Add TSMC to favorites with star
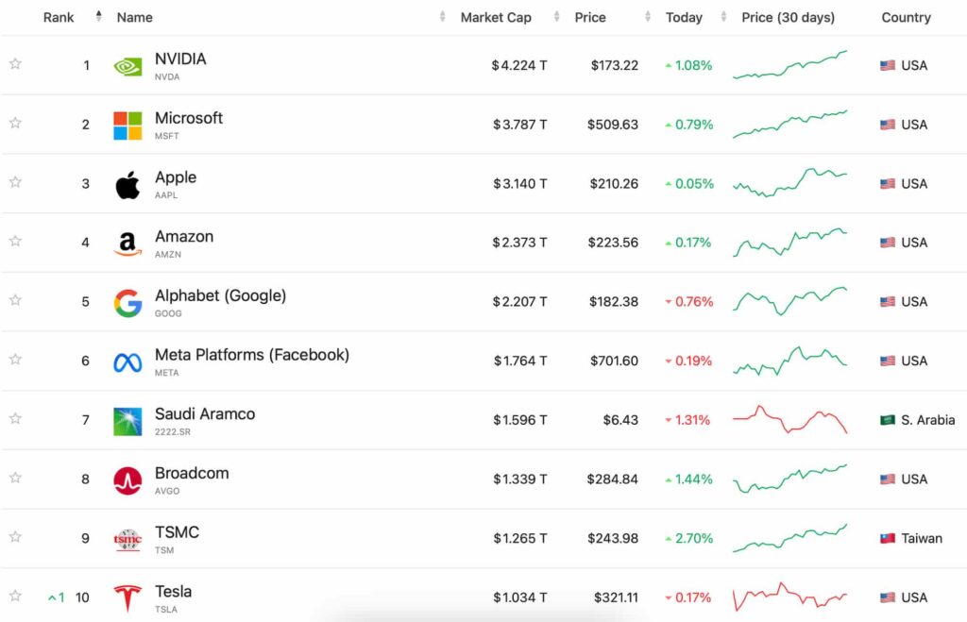Viewport: 967px width, 622px height. (x=15, y=537)
